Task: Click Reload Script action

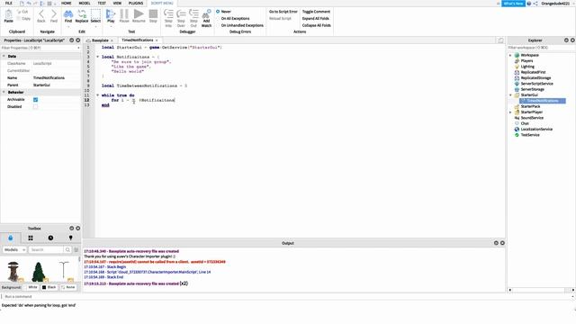Action: 280,18
